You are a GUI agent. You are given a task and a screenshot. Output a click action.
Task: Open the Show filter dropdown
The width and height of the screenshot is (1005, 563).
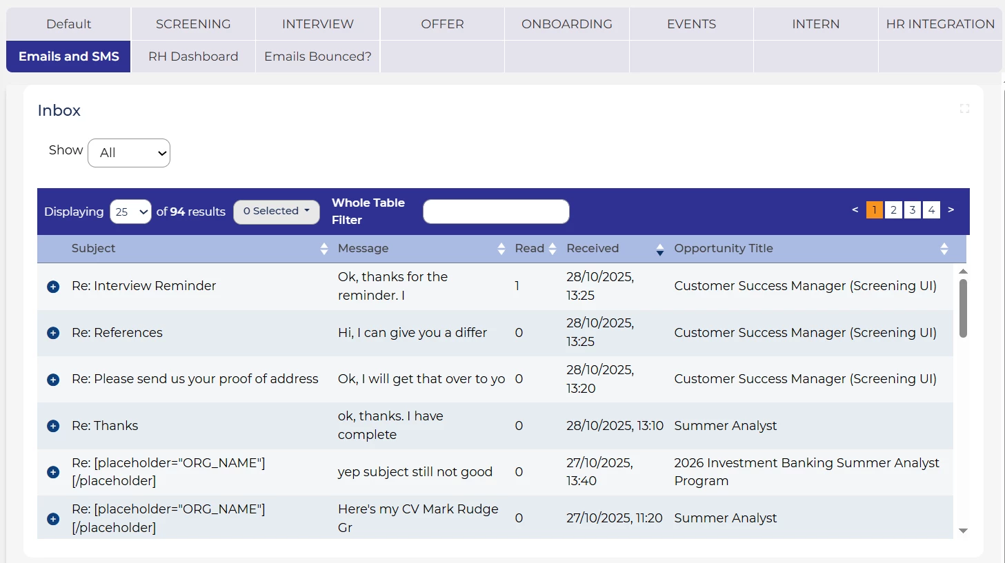[129, 153]
